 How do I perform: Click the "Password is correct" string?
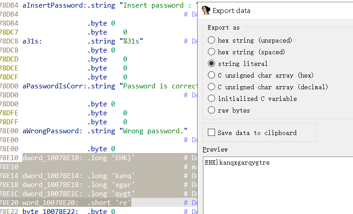click(158, 86)
